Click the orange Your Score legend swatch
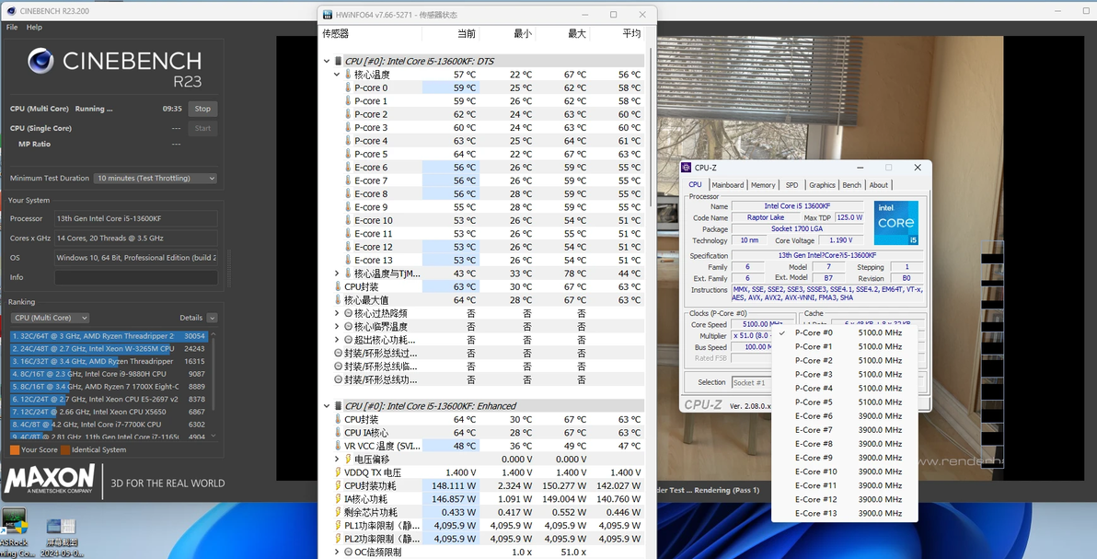This screenshot has height=559, width=1097. pyautogui.click(x=15, y=449)
